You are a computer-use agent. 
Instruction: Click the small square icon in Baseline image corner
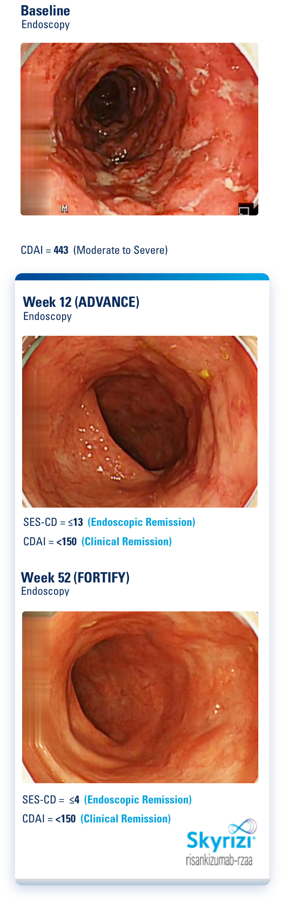[x=244, y=210]
